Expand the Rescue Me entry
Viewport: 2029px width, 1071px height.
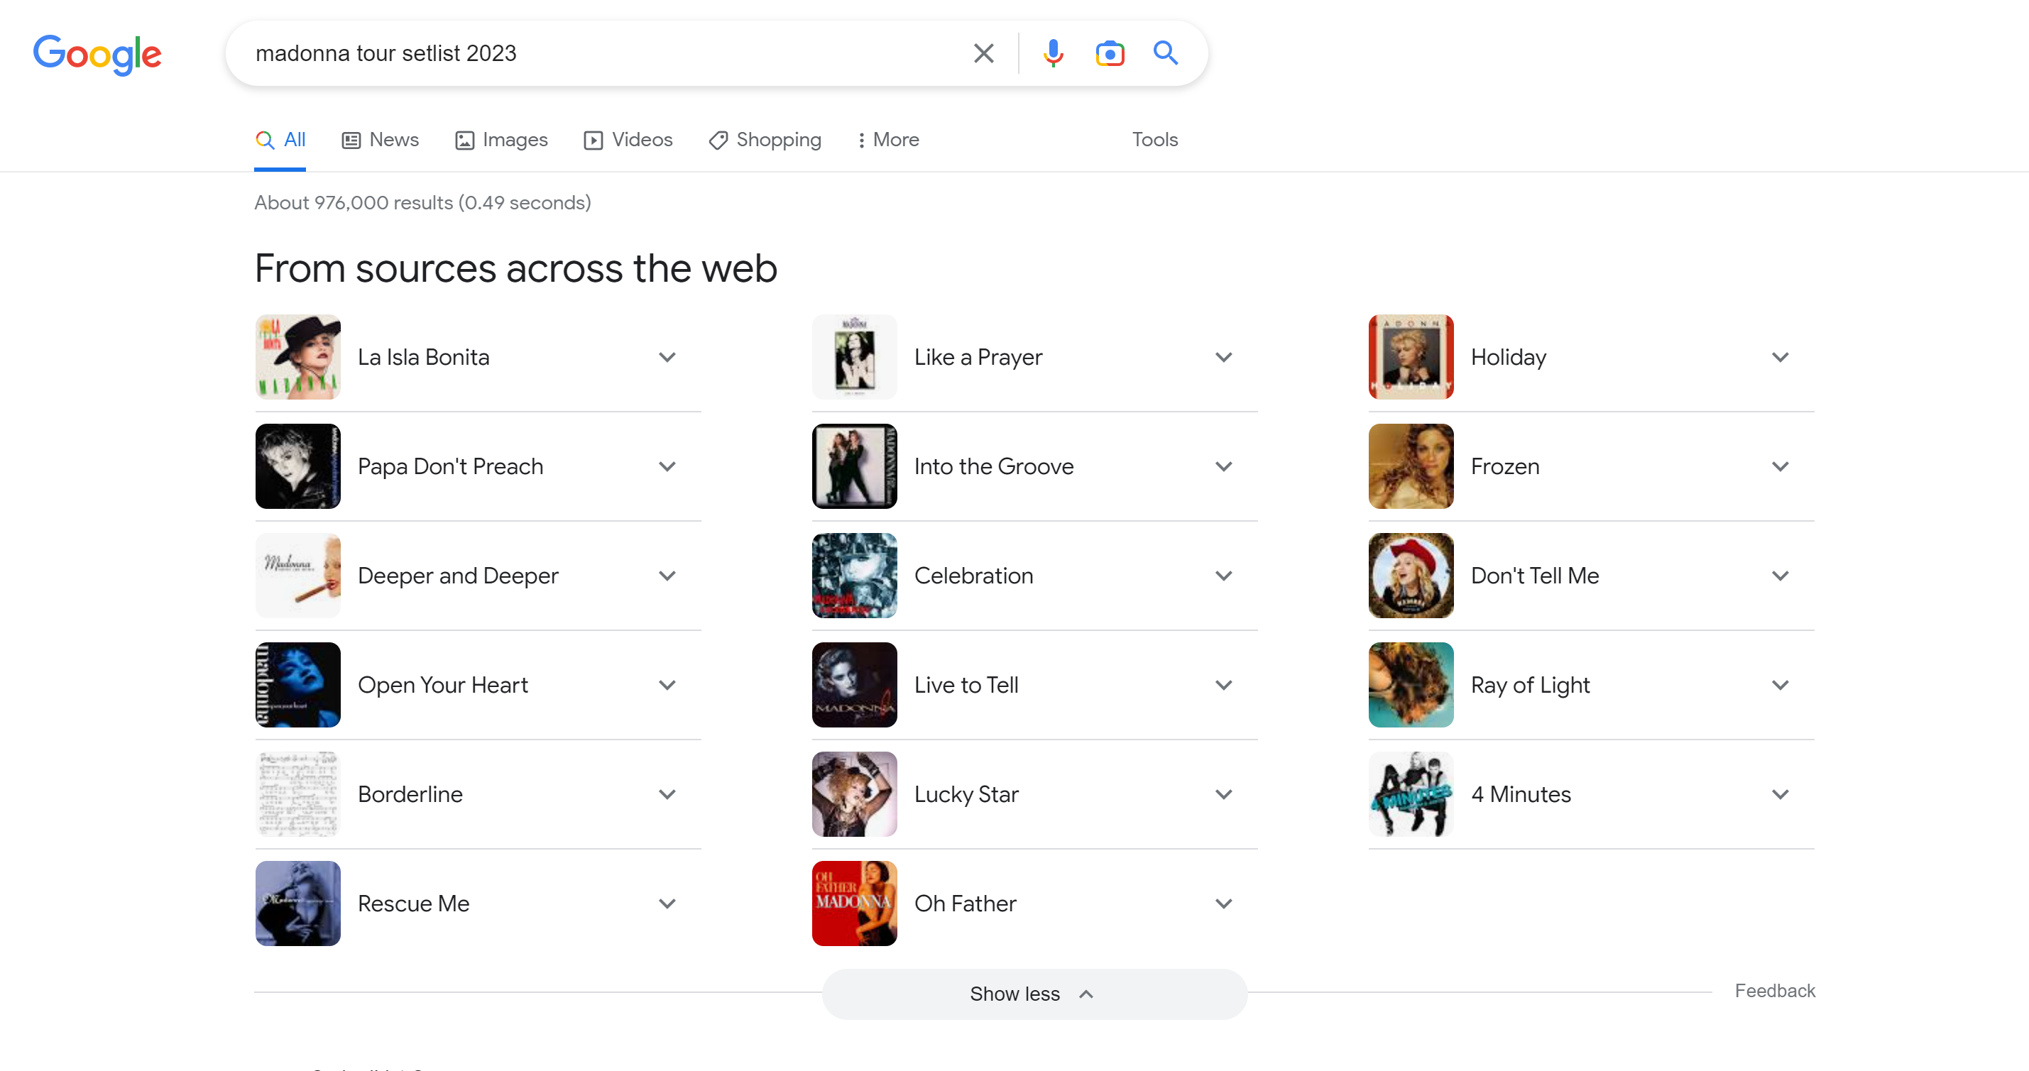pyautogui.click(x=667, y=905)
